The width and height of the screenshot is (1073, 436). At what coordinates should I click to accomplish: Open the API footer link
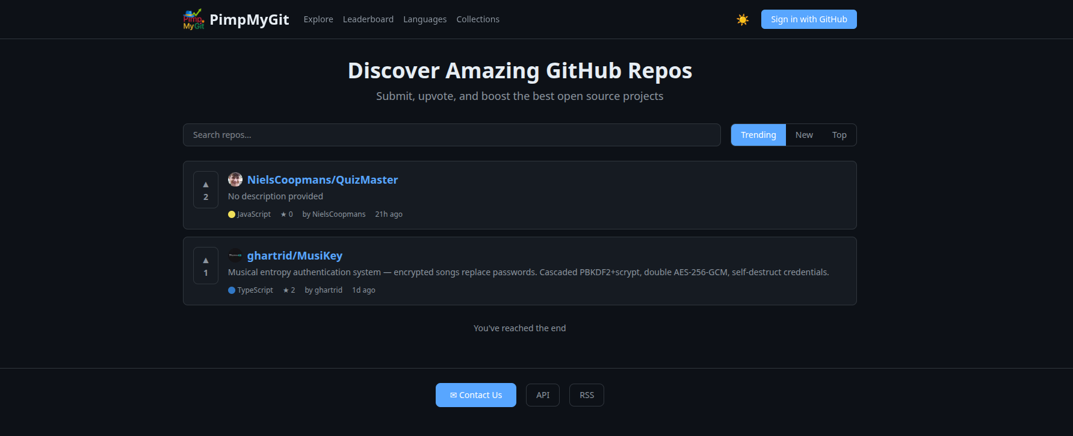click(x=543, y=395)
